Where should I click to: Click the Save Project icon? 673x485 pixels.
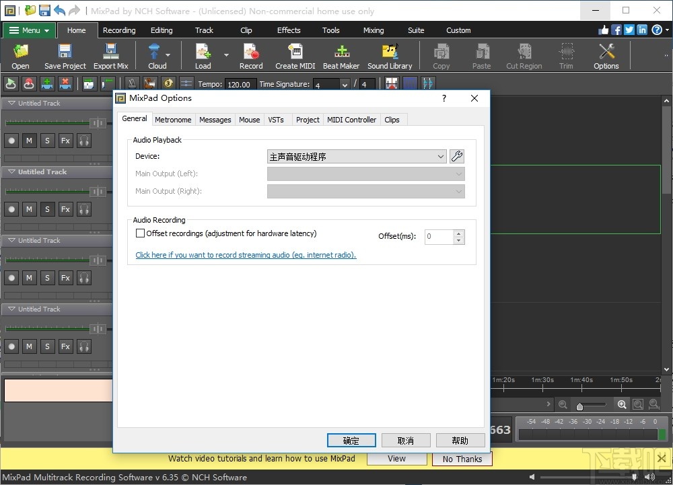(65, 57)
